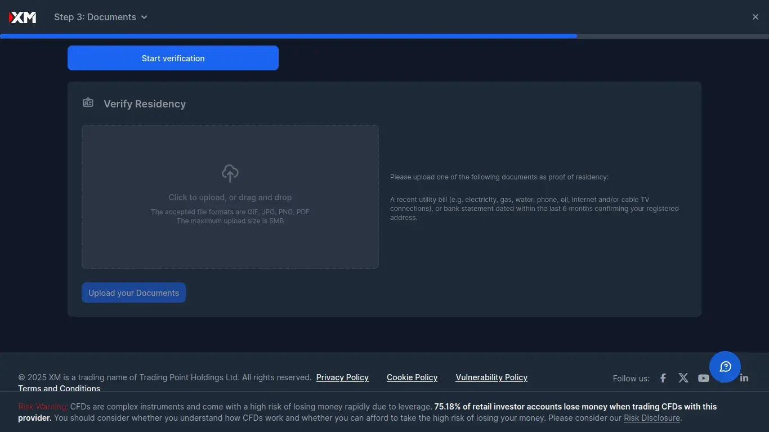Open the YouTube social icon
The width and height of the screenshot is (769, 432).
[703, 378]
